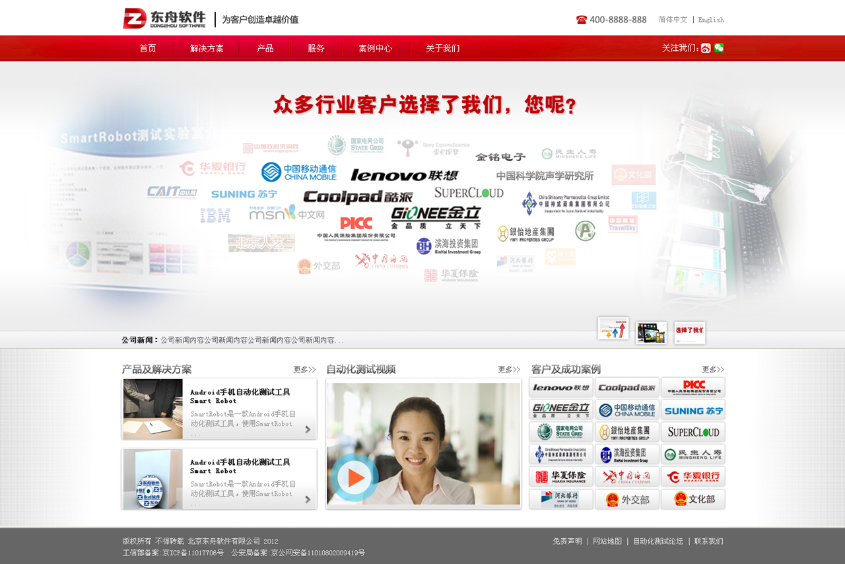Select the '选择了我们' banner thumbnail
845x564 pixels.
pyautogui.click(x=690, y=333)
